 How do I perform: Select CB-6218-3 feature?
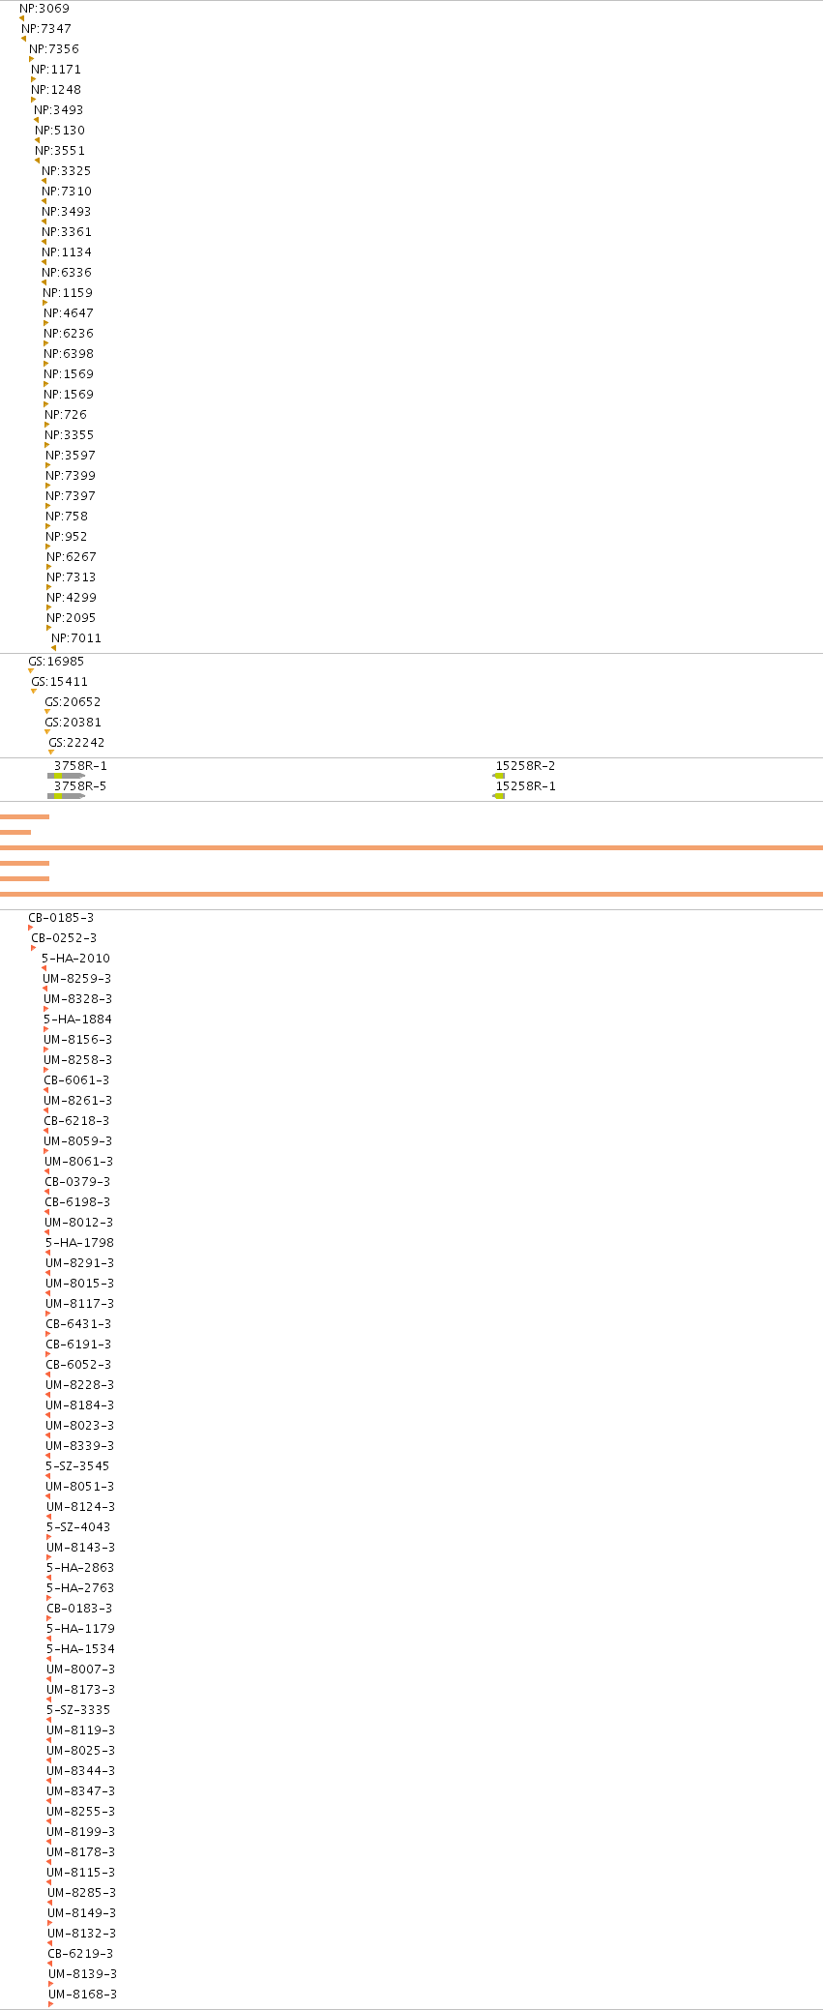76,1121
